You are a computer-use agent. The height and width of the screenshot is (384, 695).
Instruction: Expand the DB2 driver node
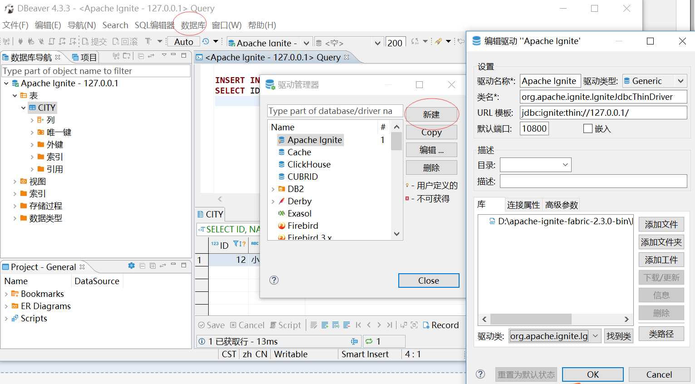pyautogui.click(x=273, y=189)
